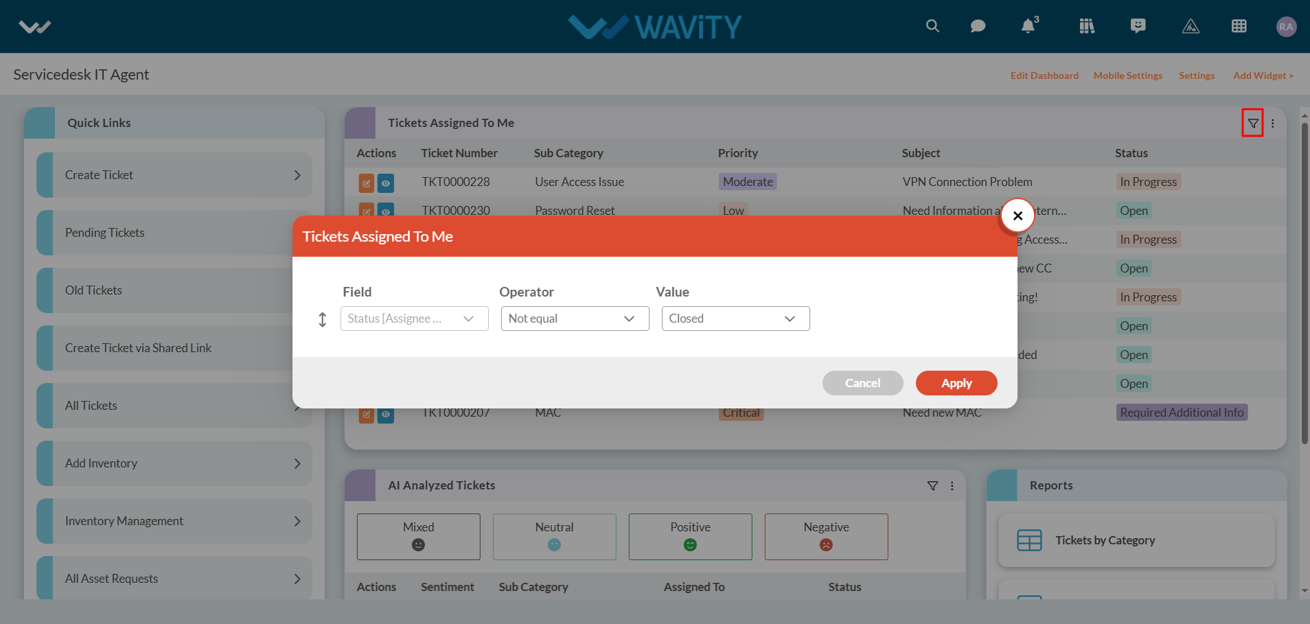1310x624 pixels.
Task: Expand Create Ticket quick link chevron
Action: coord(297,175)
